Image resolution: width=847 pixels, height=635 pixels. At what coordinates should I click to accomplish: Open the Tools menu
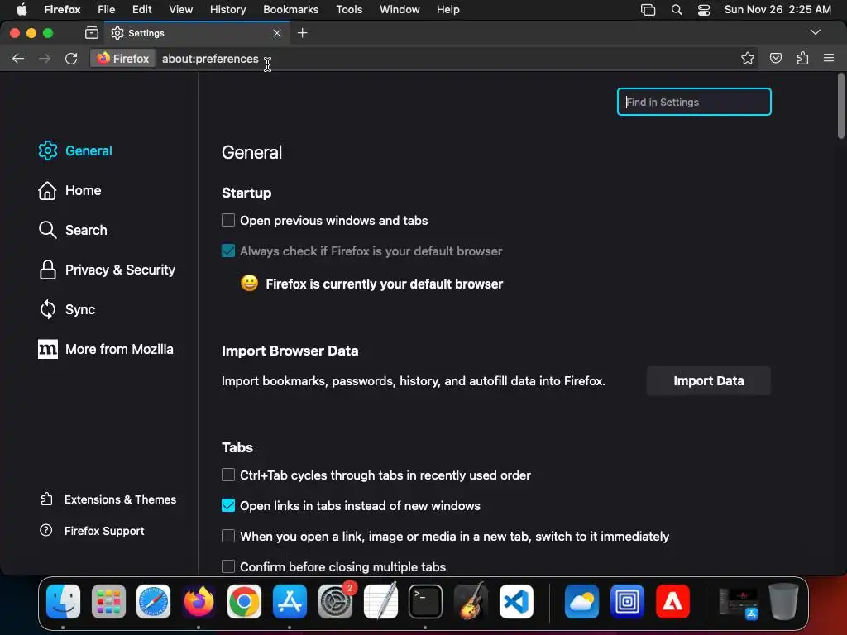[x=349, y=9]
